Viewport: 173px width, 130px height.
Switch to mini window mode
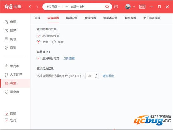click(142, 7)
